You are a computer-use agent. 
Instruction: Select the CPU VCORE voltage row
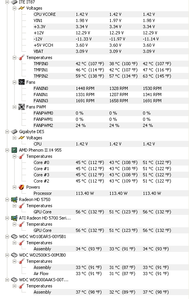click(111, 15)
